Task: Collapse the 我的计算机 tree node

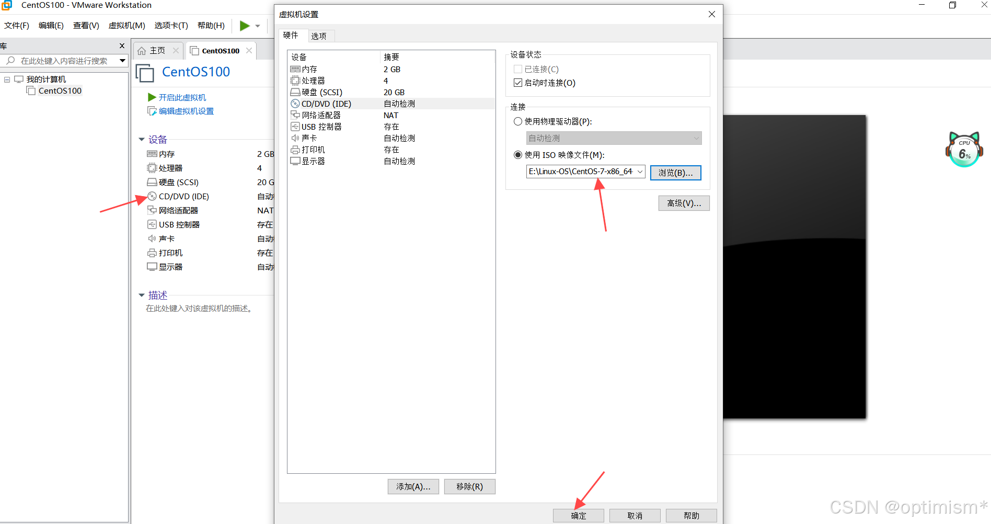Action: click(x=7, y=79)
